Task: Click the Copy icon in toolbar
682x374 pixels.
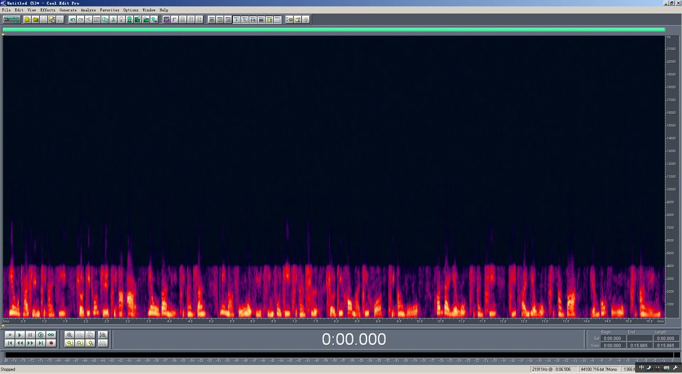Action: click(105, 20)
